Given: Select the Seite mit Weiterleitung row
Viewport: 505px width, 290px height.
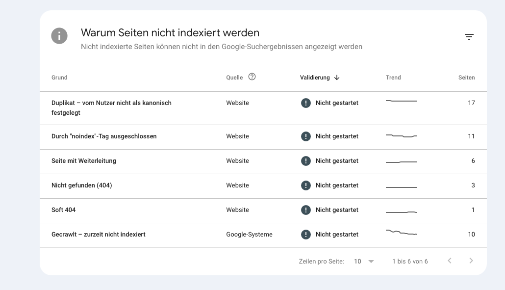Looking at the screenshot, I should (84, 161).
